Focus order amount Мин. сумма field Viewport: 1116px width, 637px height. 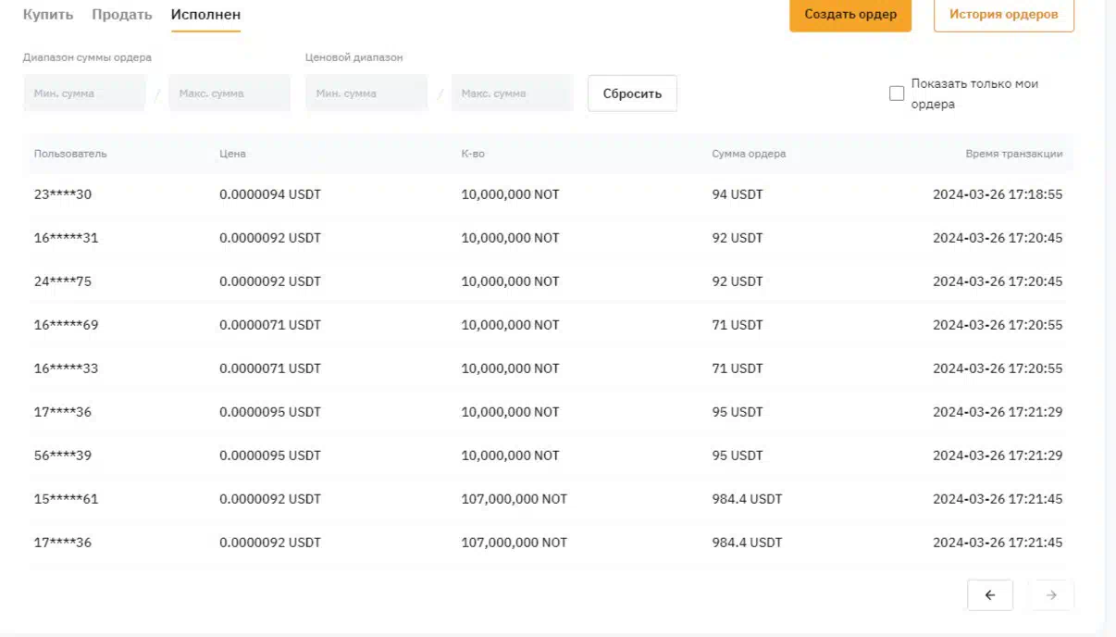click(84, 94)
